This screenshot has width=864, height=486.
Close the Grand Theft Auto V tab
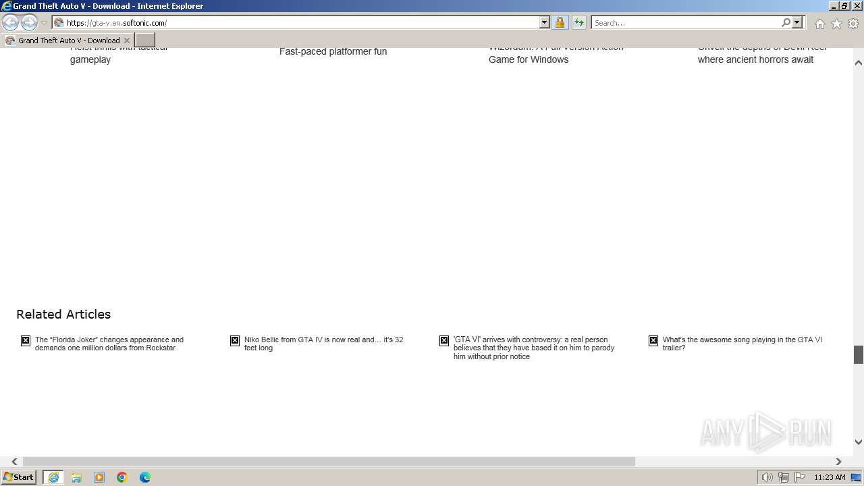coord(127,40)
